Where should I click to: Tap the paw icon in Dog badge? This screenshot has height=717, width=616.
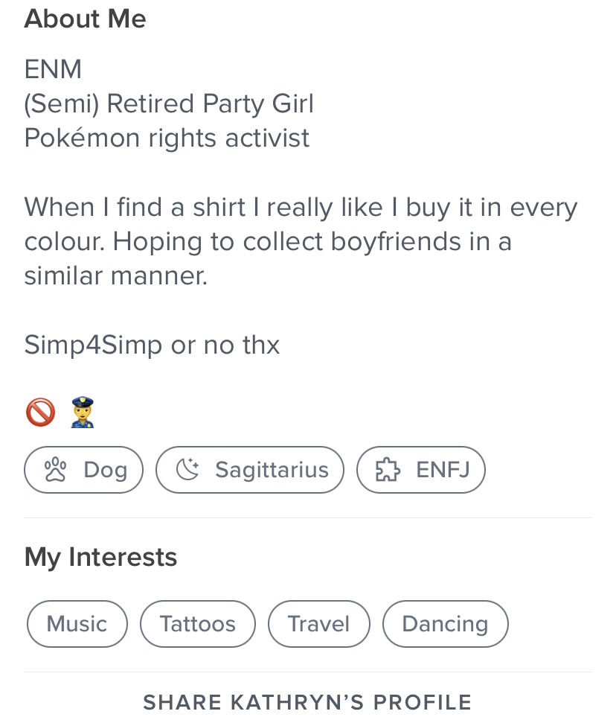pyautogui.click(x=55, y=470)
